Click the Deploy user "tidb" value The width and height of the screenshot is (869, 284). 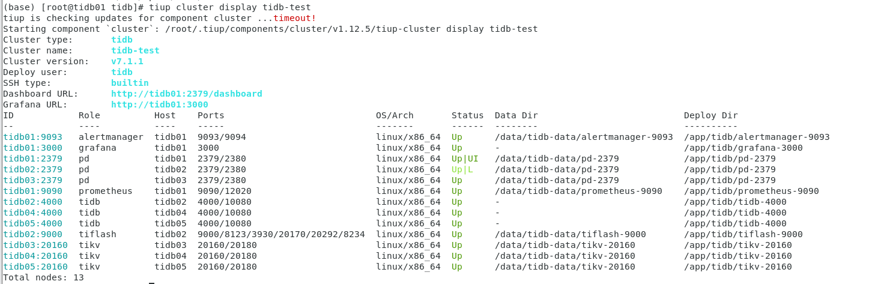click(x=121, y=72)
